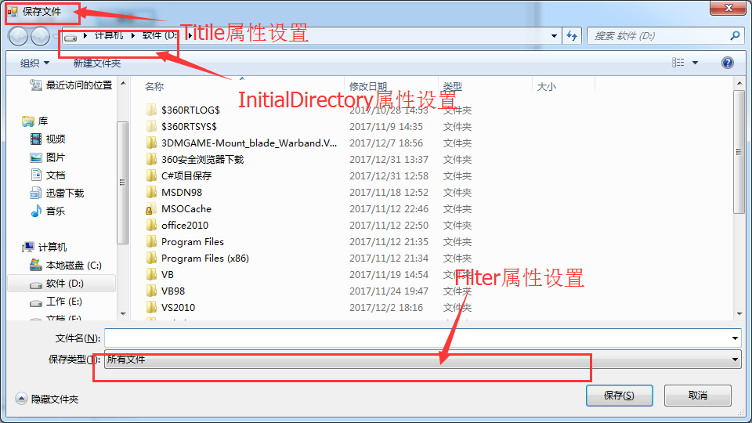Open help via the question mark icon
752x423 pixels.
point(728,63)
